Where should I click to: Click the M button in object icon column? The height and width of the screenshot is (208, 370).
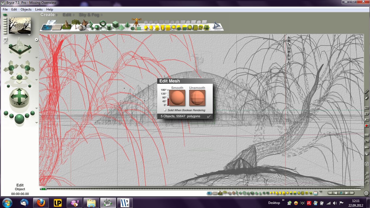(289, 52)
